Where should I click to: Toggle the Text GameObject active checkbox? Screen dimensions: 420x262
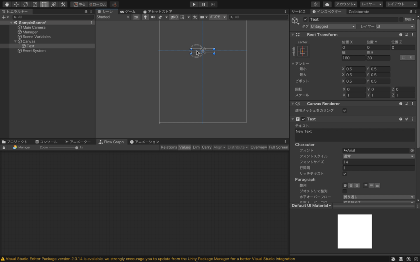pyautogui.click(x=305, y=20)
